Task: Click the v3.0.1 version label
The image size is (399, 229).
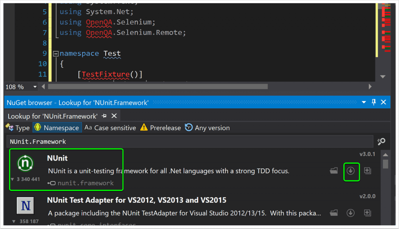Action: pyautogui.click(x=367, y=154)
